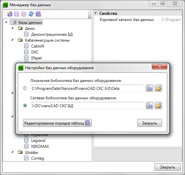This screenshot has width=185, height=175.
Task: Click Редактирование порядка таблиц button
Action: (57, 123)
